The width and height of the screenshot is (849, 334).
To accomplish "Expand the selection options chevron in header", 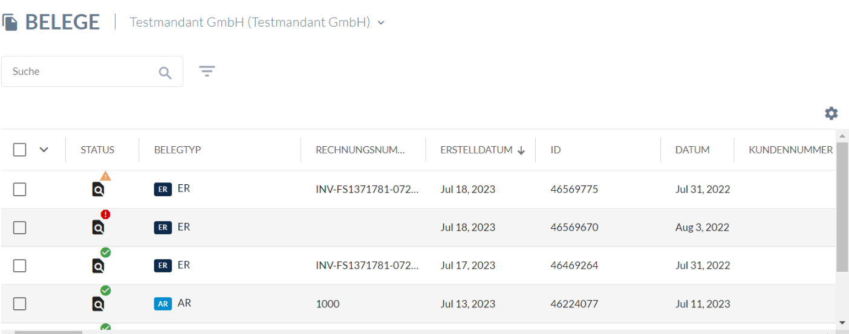I will 44,150.
